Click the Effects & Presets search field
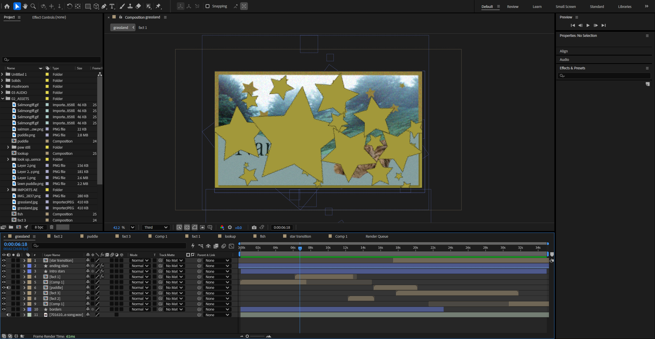 coord(604,76)
